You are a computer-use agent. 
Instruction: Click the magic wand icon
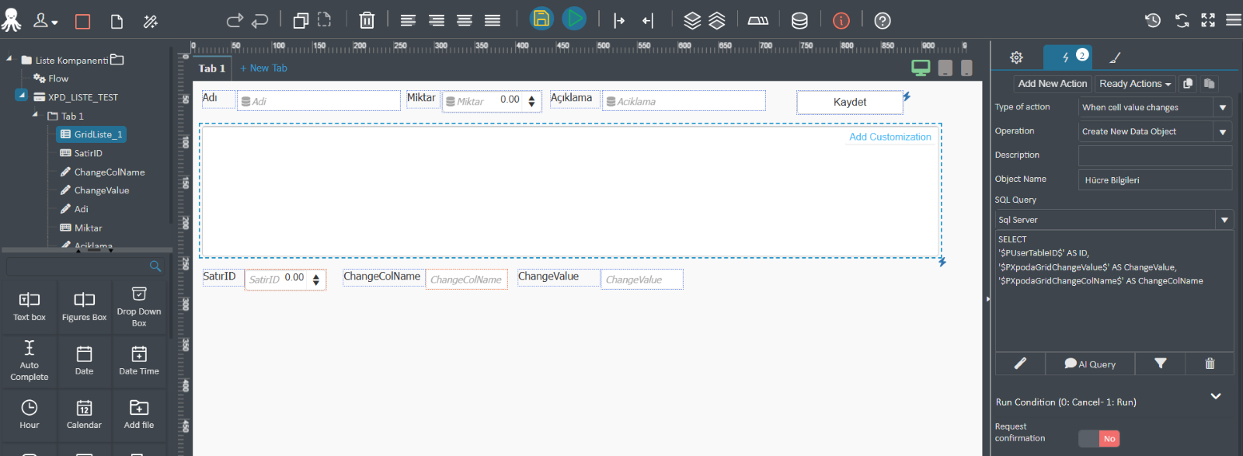click(151, 22)
